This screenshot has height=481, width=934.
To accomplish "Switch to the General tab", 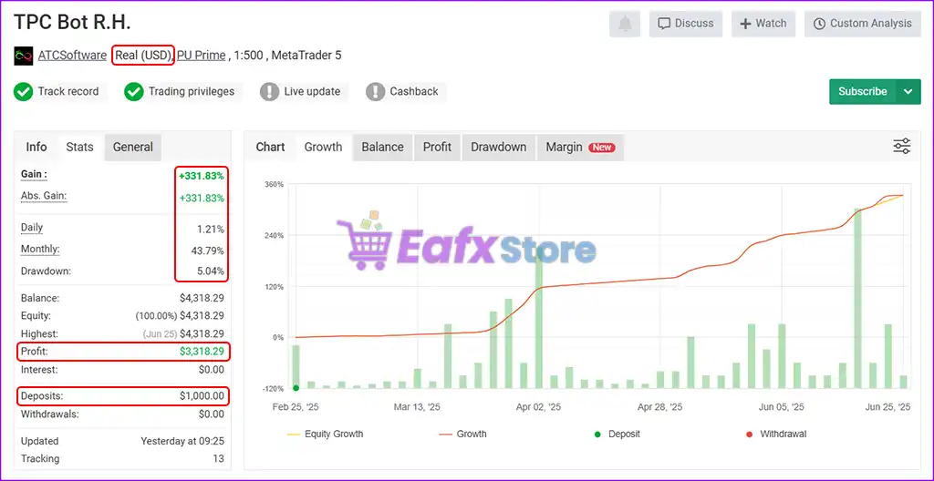I will (x=133, y=147).
